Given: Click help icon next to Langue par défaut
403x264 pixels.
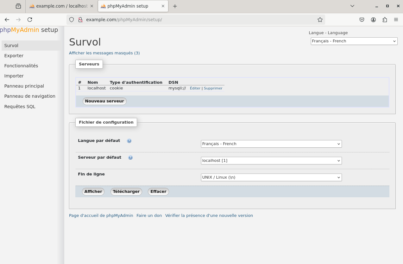Looking at the screenshot, I should point(129,141).
